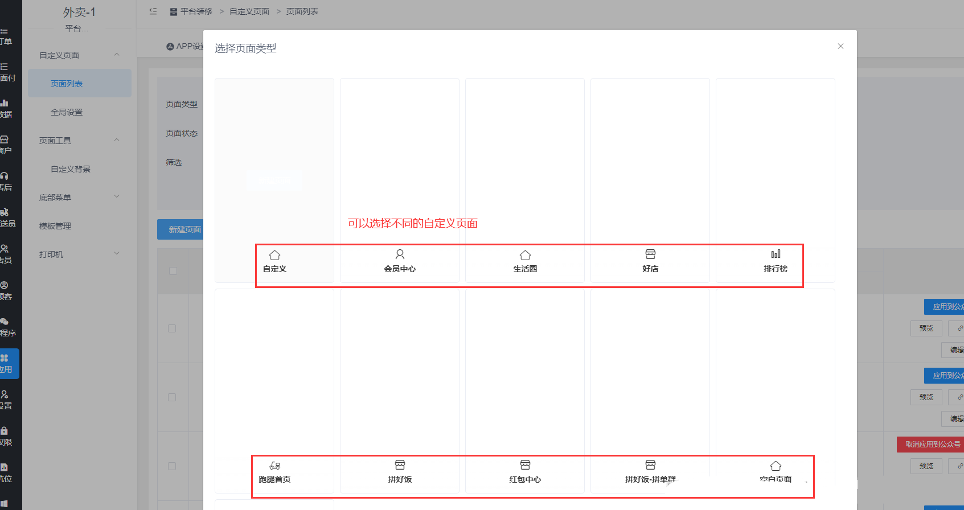Select the 会员中心 label
This screenshot has width=964, height=510.
[400, 269]
